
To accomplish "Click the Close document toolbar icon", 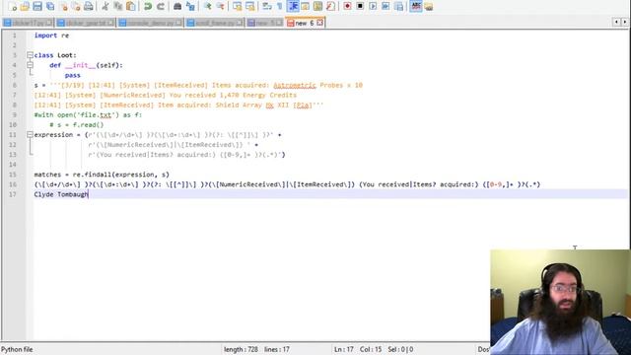I will click(63, 7).
